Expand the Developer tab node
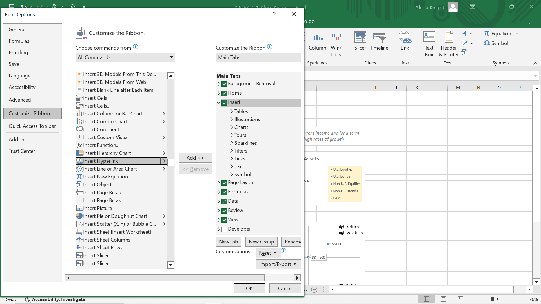Viewport: 541px width, 304px height. click(219, 229)
